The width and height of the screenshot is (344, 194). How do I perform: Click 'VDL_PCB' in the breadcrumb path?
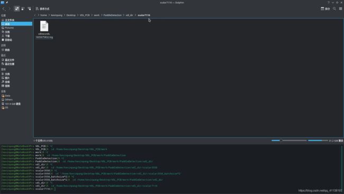pos(85,15)
